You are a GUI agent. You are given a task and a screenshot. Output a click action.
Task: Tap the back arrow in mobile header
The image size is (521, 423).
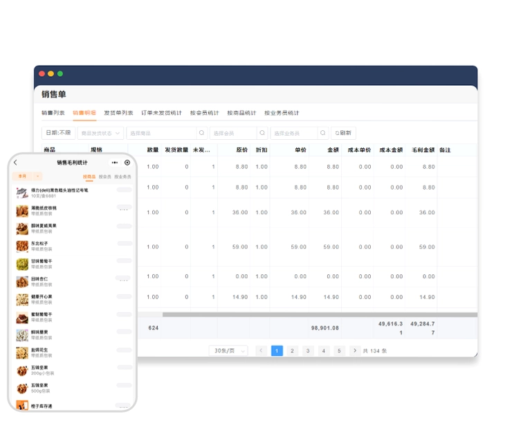tap(15, 163)
